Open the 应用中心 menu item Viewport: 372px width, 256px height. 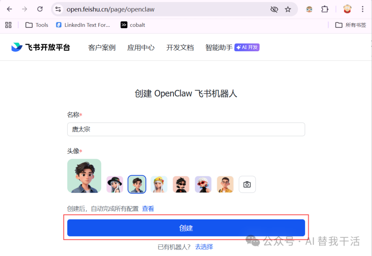click(141, 47)
